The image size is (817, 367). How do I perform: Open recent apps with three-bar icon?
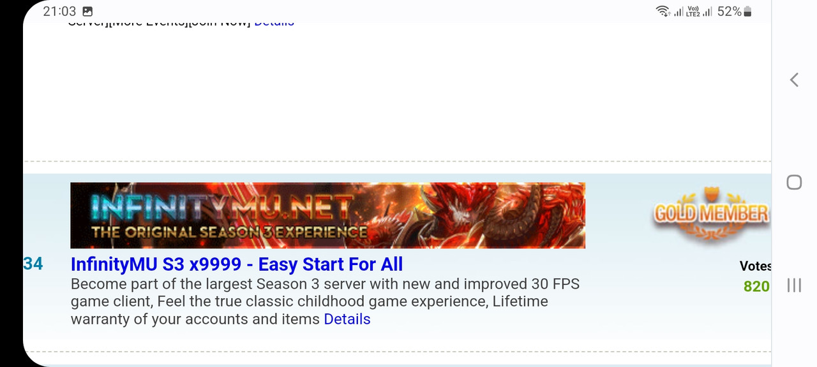[794, 285]
